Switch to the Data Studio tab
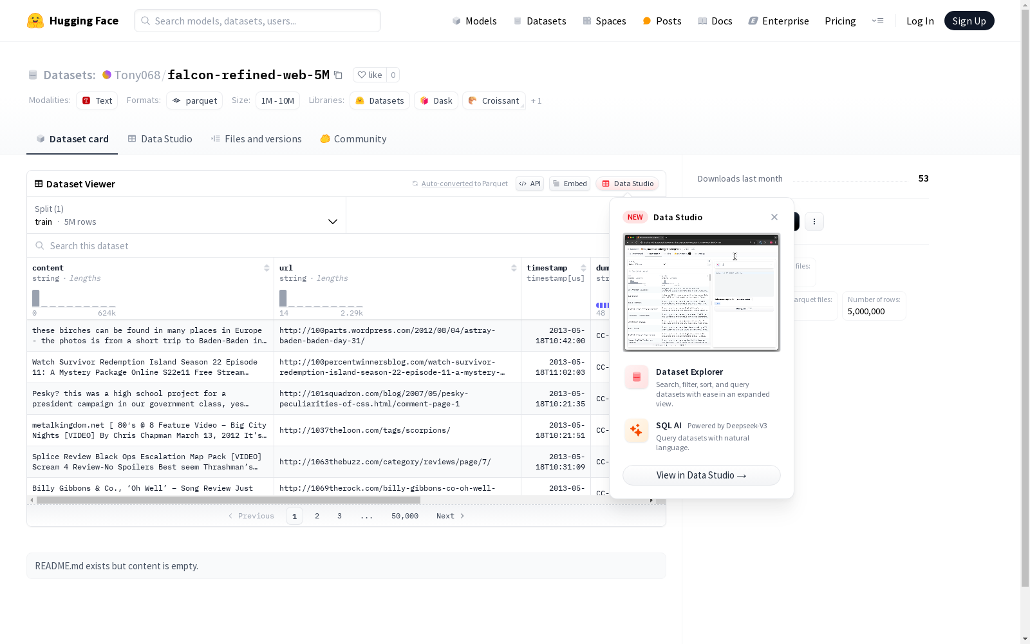The width and height of the screenshot is (1030, 644). 160,139
